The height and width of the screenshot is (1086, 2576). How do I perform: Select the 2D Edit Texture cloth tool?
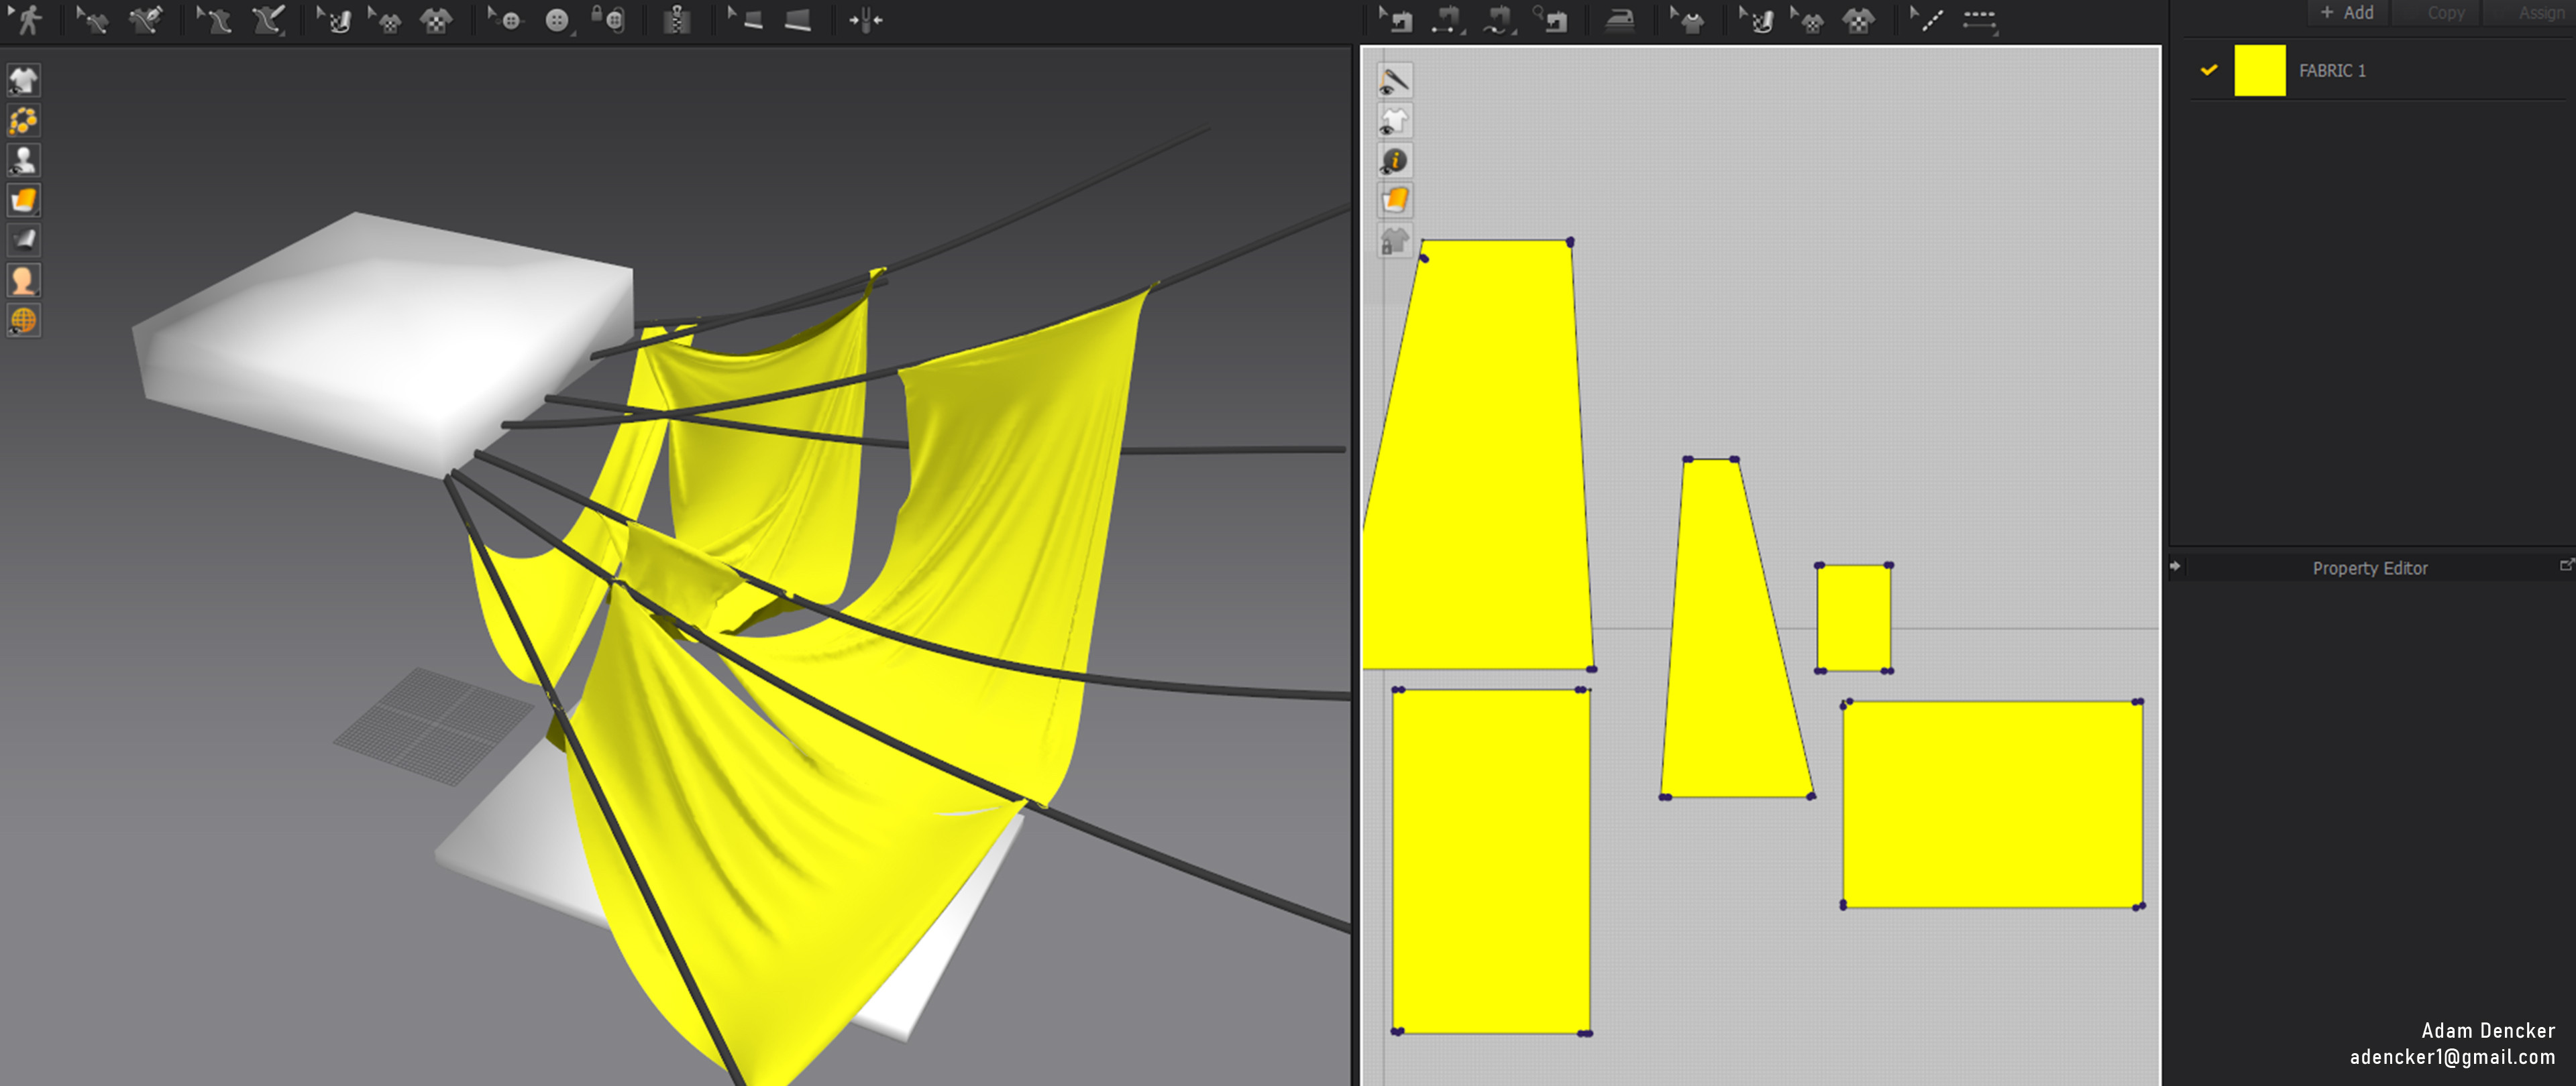[1757, 19]
